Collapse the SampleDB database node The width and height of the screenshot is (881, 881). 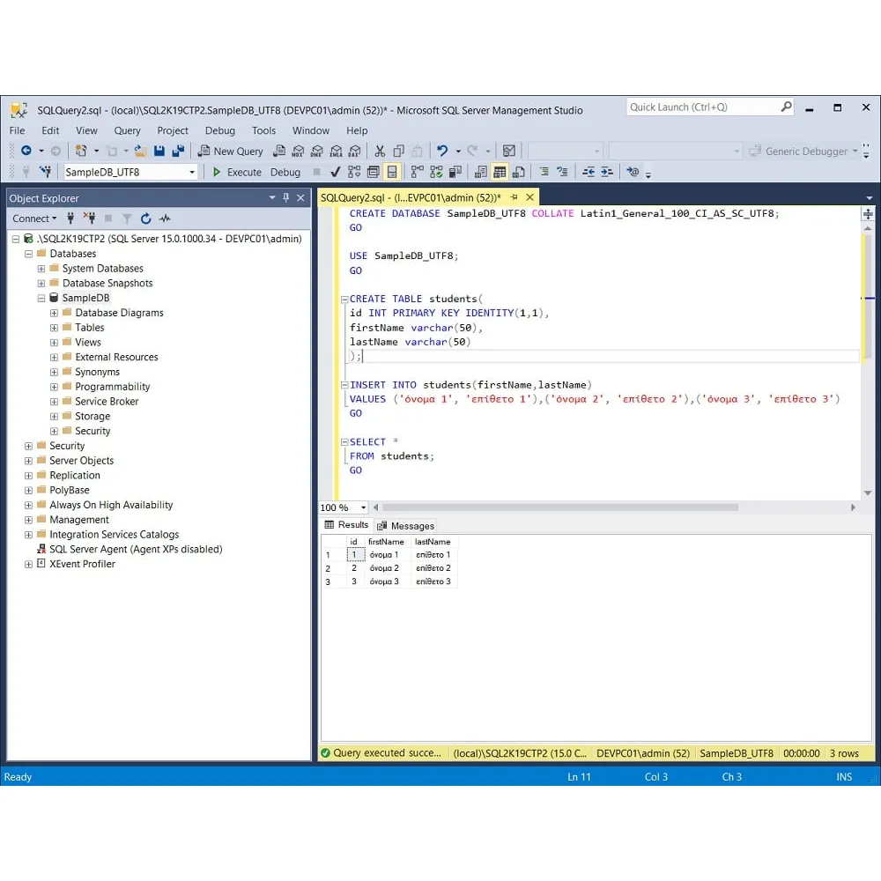click(41, 299)
